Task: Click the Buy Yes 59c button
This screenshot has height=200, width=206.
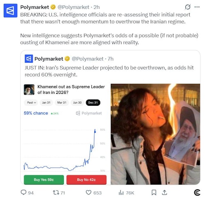Action: point(44,180)
